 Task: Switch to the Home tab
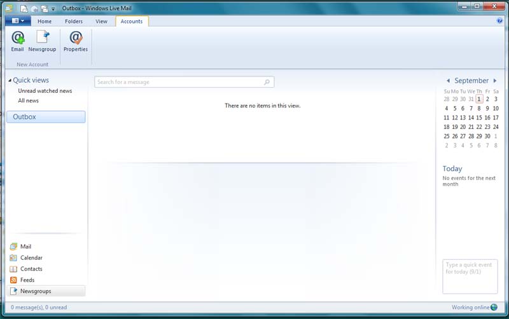(45, 21)
